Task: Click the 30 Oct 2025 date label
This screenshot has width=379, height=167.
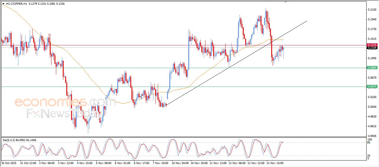Action: click(9, 163)
